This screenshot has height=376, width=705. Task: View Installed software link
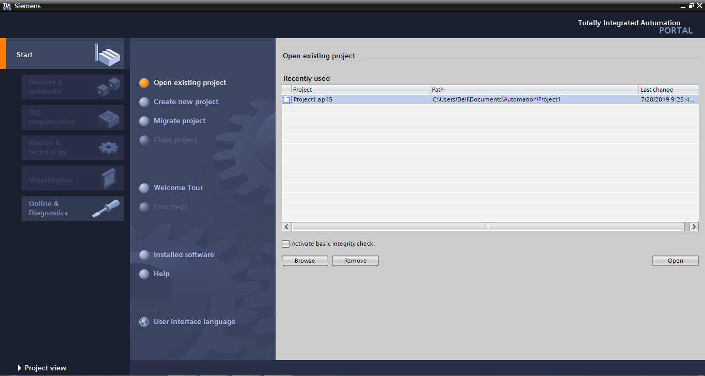tap(184, 254)
